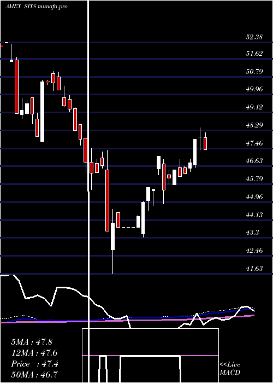
Task: Click the <<Live MACD label
Action: tap(230, 369)
